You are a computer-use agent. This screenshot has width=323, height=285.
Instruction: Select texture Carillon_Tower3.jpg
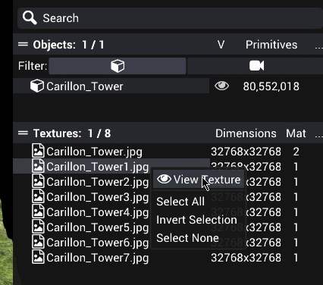click(97, 197)
